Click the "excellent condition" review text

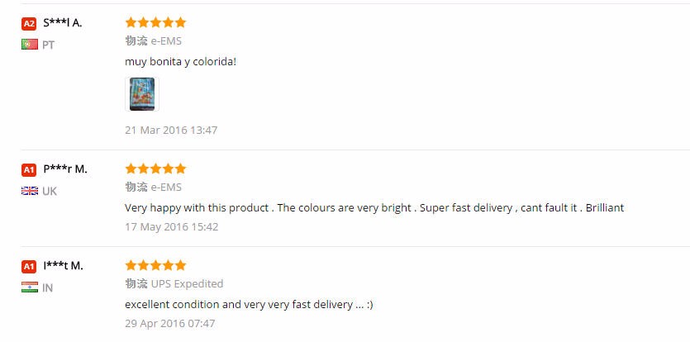249,304
